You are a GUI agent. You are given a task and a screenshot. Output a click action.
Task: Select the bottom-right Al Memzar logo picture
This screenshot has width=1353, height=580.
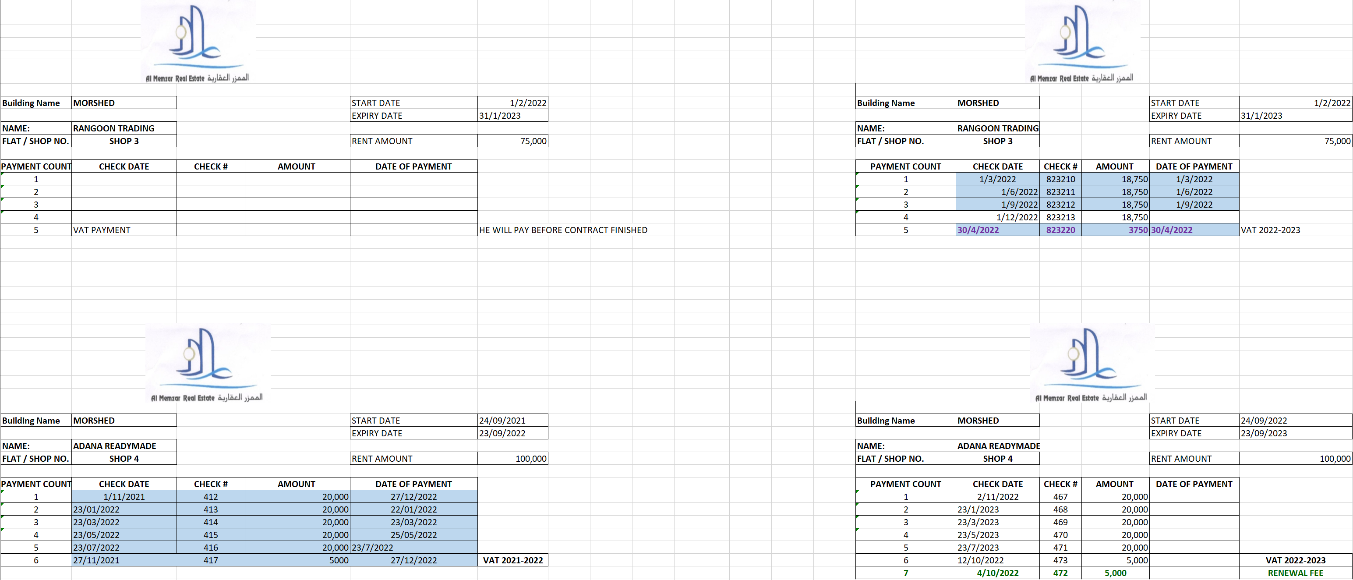point(1092,363)
